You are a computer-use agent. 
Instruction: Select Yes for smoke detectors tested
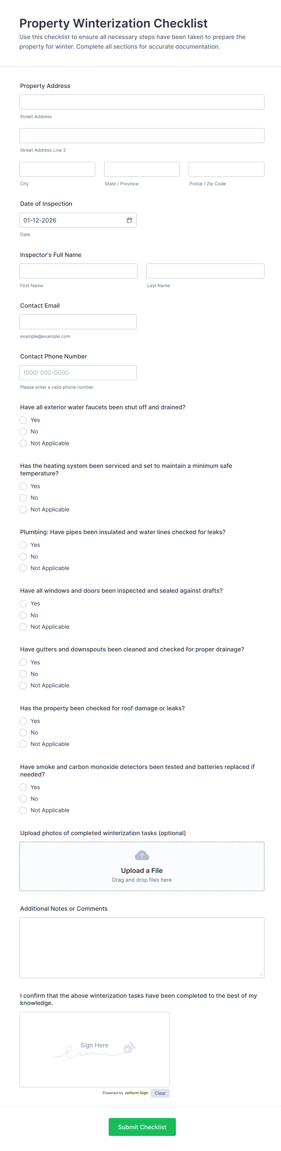23,787
